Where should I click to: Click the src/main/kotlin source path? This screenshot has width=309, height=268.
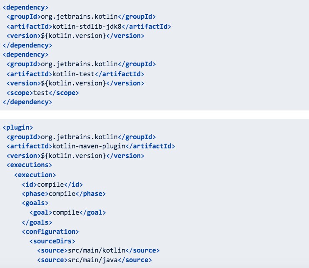click(97, 250)
